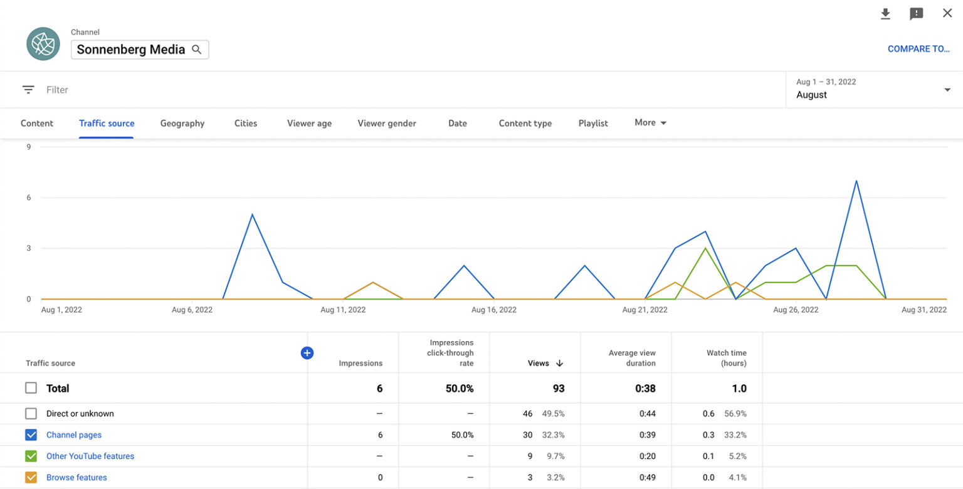Disable the Browse features checkbox
963x489 pixels.
click(31, 477)
